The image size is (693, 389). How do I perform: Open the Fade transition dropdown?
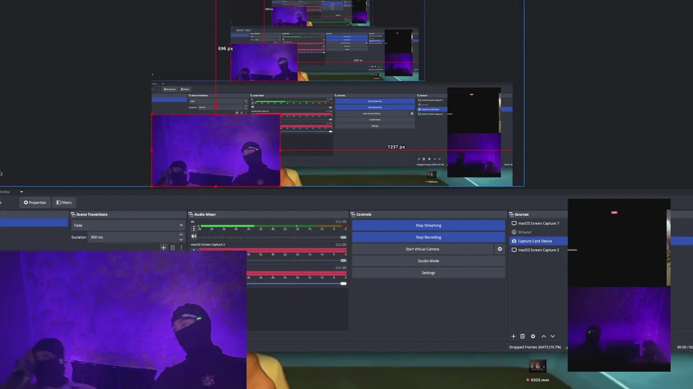click(128, 225)
